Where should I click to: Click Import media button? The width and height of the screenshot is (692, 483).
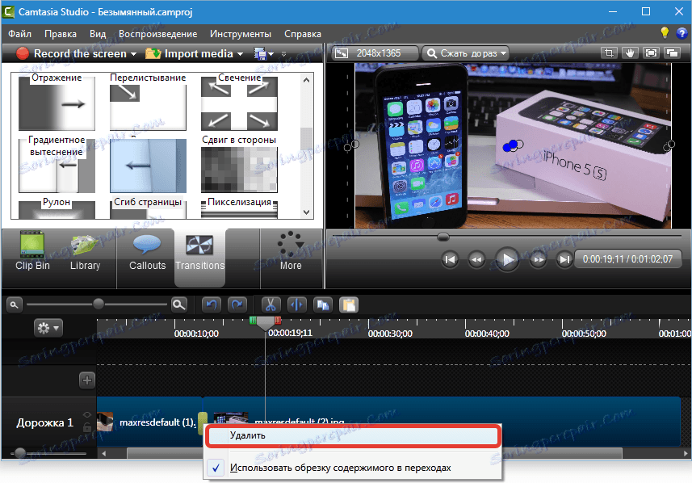[x=189, y=53]
